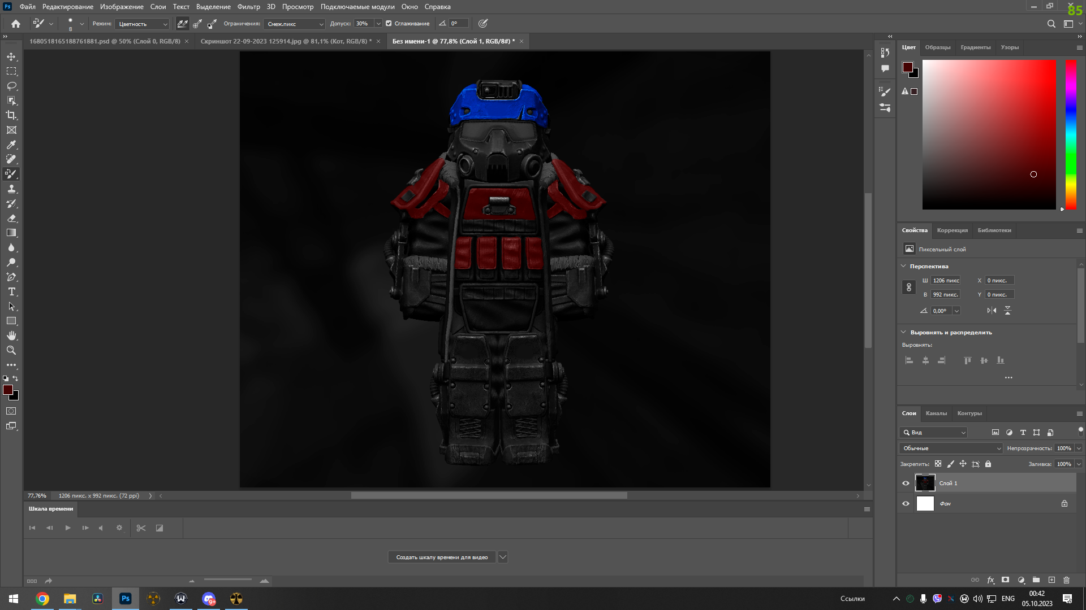Select the Move tool

tap(11, 56)
